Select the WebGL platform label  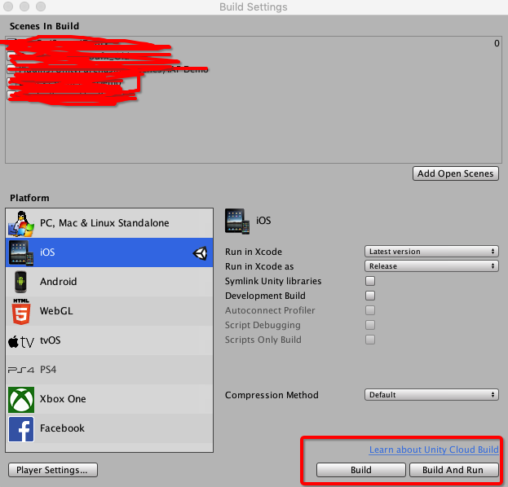(56, 311)
